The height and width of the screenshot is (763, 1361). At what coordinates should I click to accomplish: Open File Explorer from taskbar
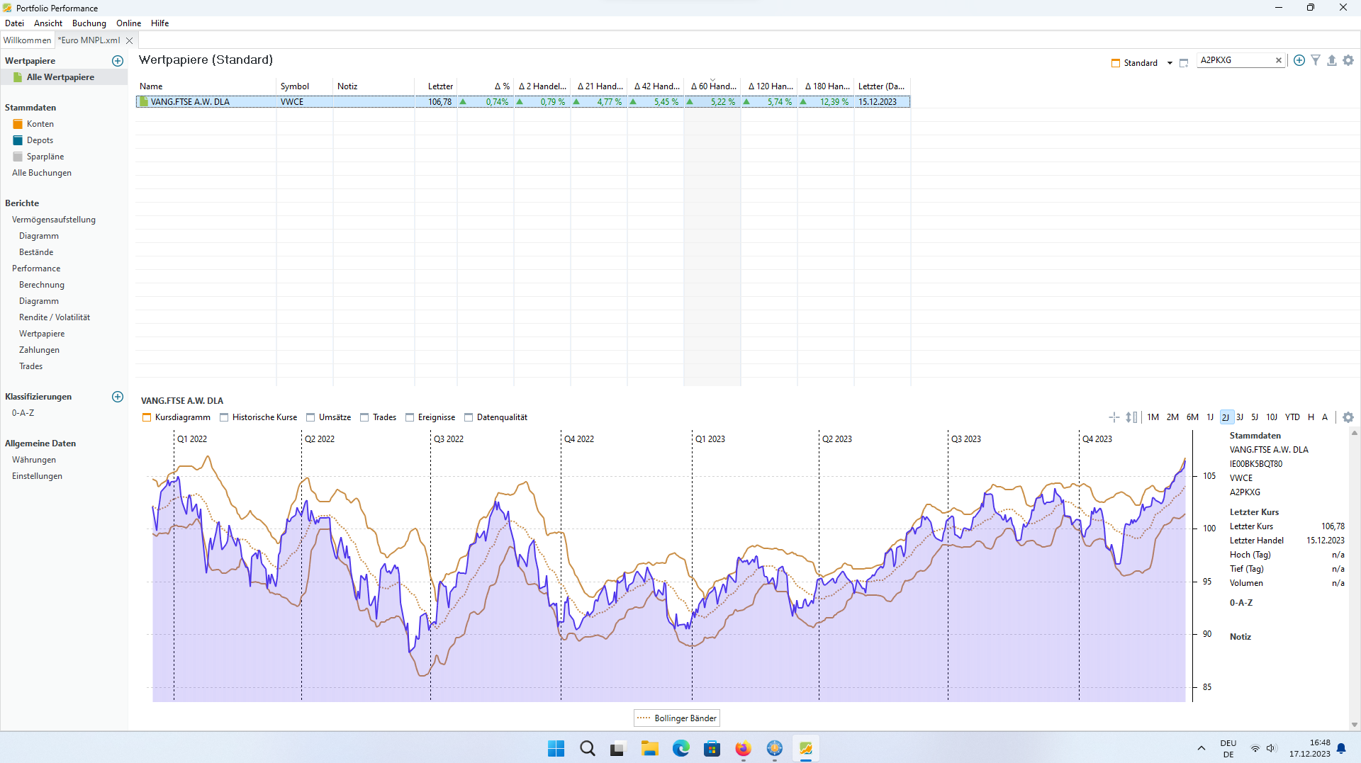tap(649, 748)
